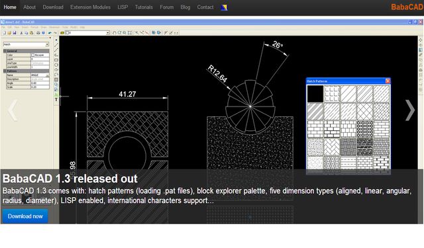Collapse the Pattern properties section
Image resolution: width=424 pixels, height=248 pixels.
click(x=5, y=71)
